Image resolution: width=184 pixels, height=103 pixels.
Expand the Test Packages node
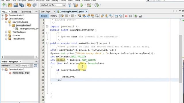pos(6,32)
